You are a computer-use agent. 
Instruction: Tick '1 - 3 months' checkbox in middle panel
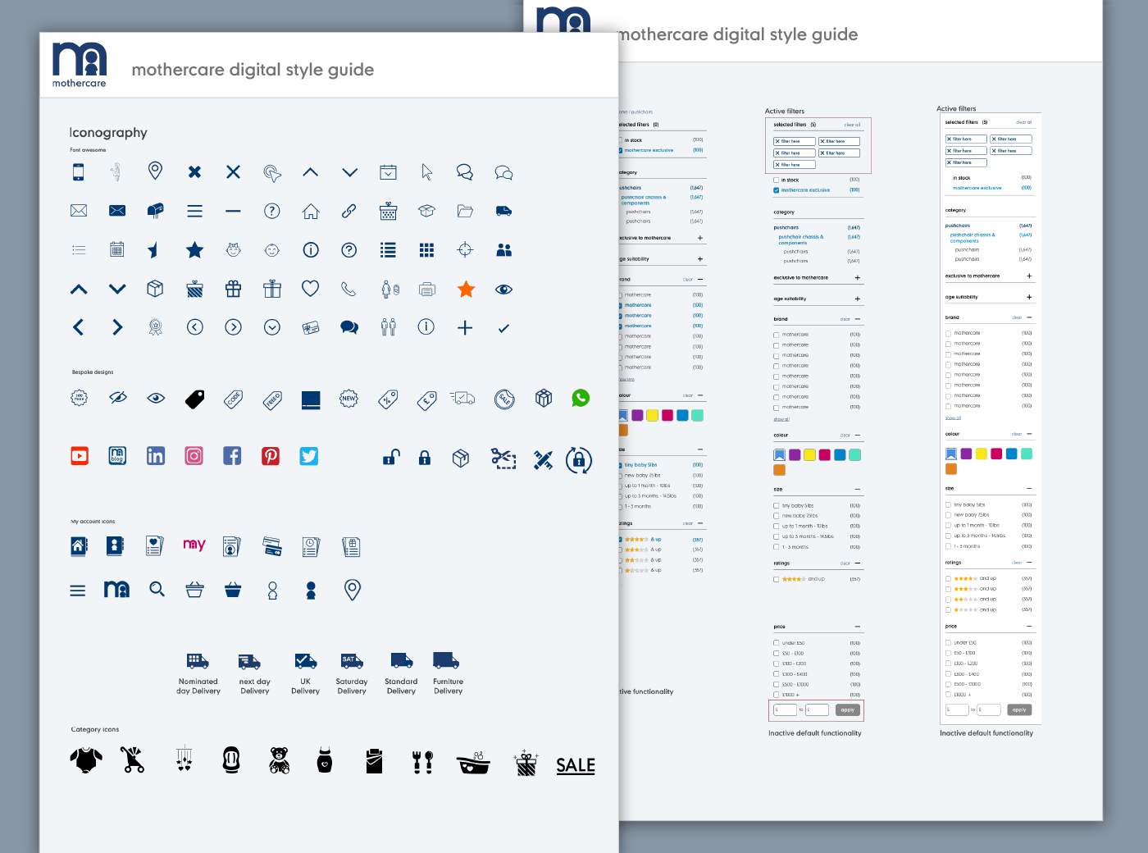777,547
